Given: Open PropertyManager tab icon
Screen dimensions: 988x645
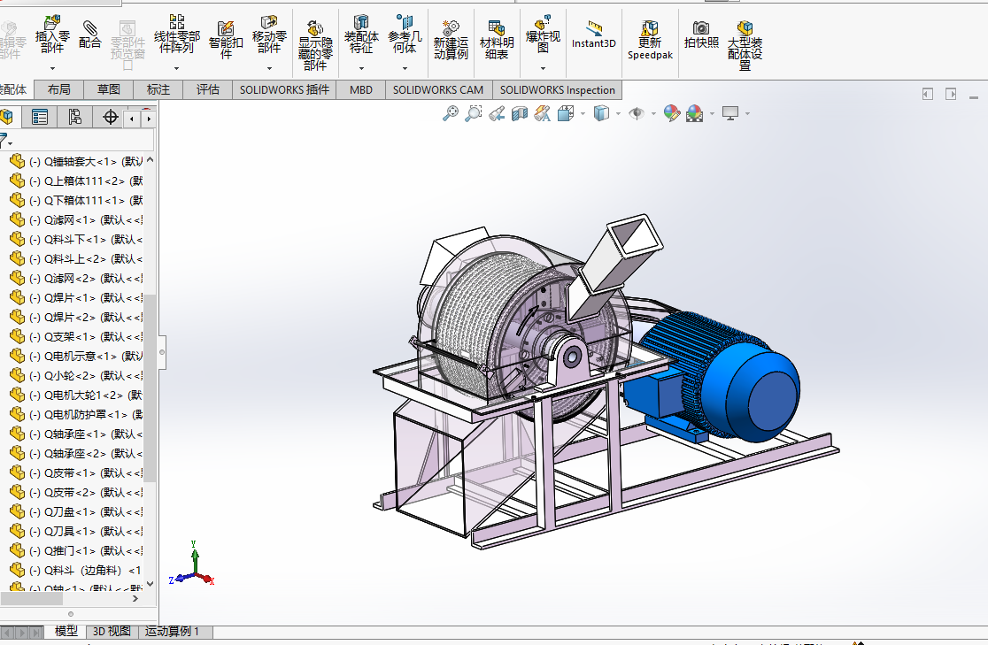Looking at the screenshot, I should pyautogui.click(x=40, y=117).
